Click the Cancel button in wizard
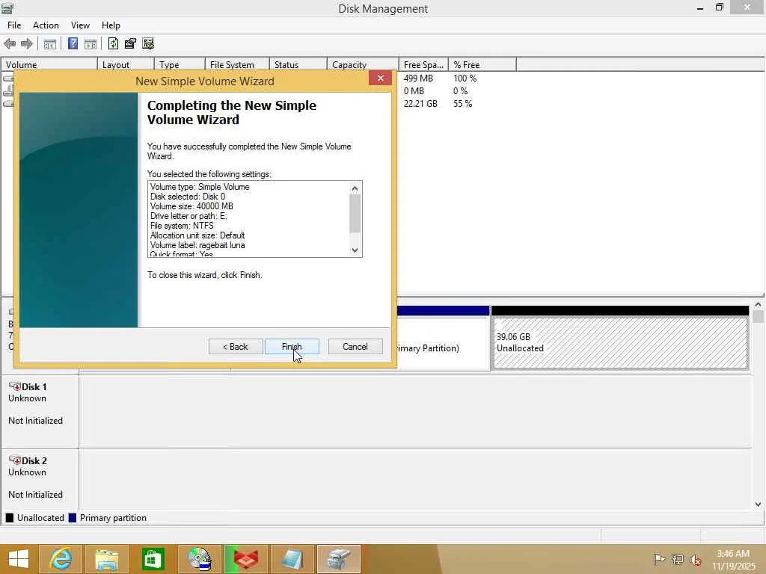 (355, 347)
